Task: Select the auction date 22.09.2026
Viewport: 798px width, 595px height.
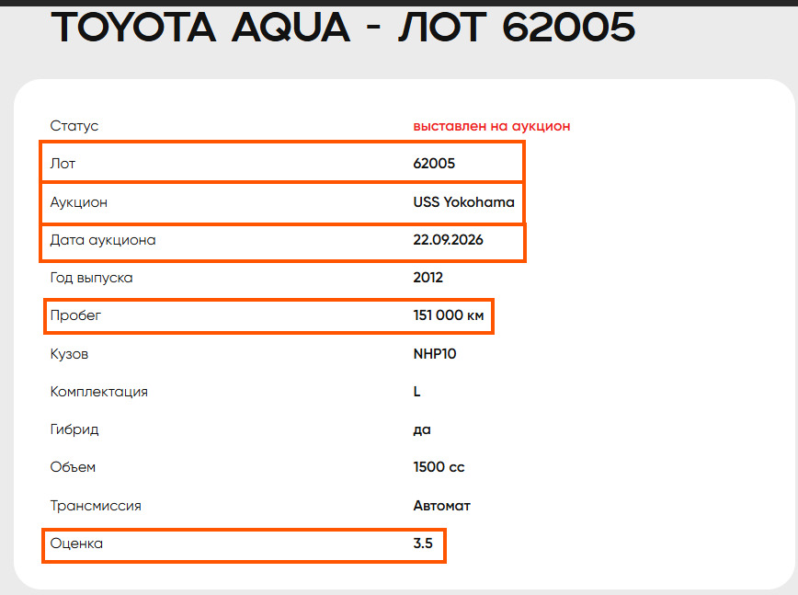Action: (448, 240)
